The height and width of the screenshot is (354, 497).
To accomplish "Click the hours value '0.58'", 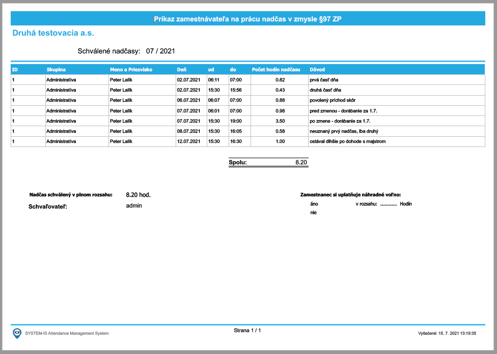I will pos(280,131).
